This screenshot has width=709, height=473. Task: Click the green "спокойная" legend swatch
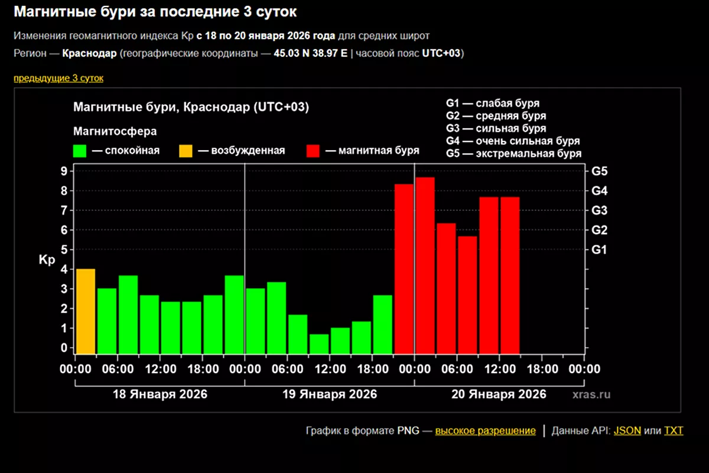click(x=80, y=151)
